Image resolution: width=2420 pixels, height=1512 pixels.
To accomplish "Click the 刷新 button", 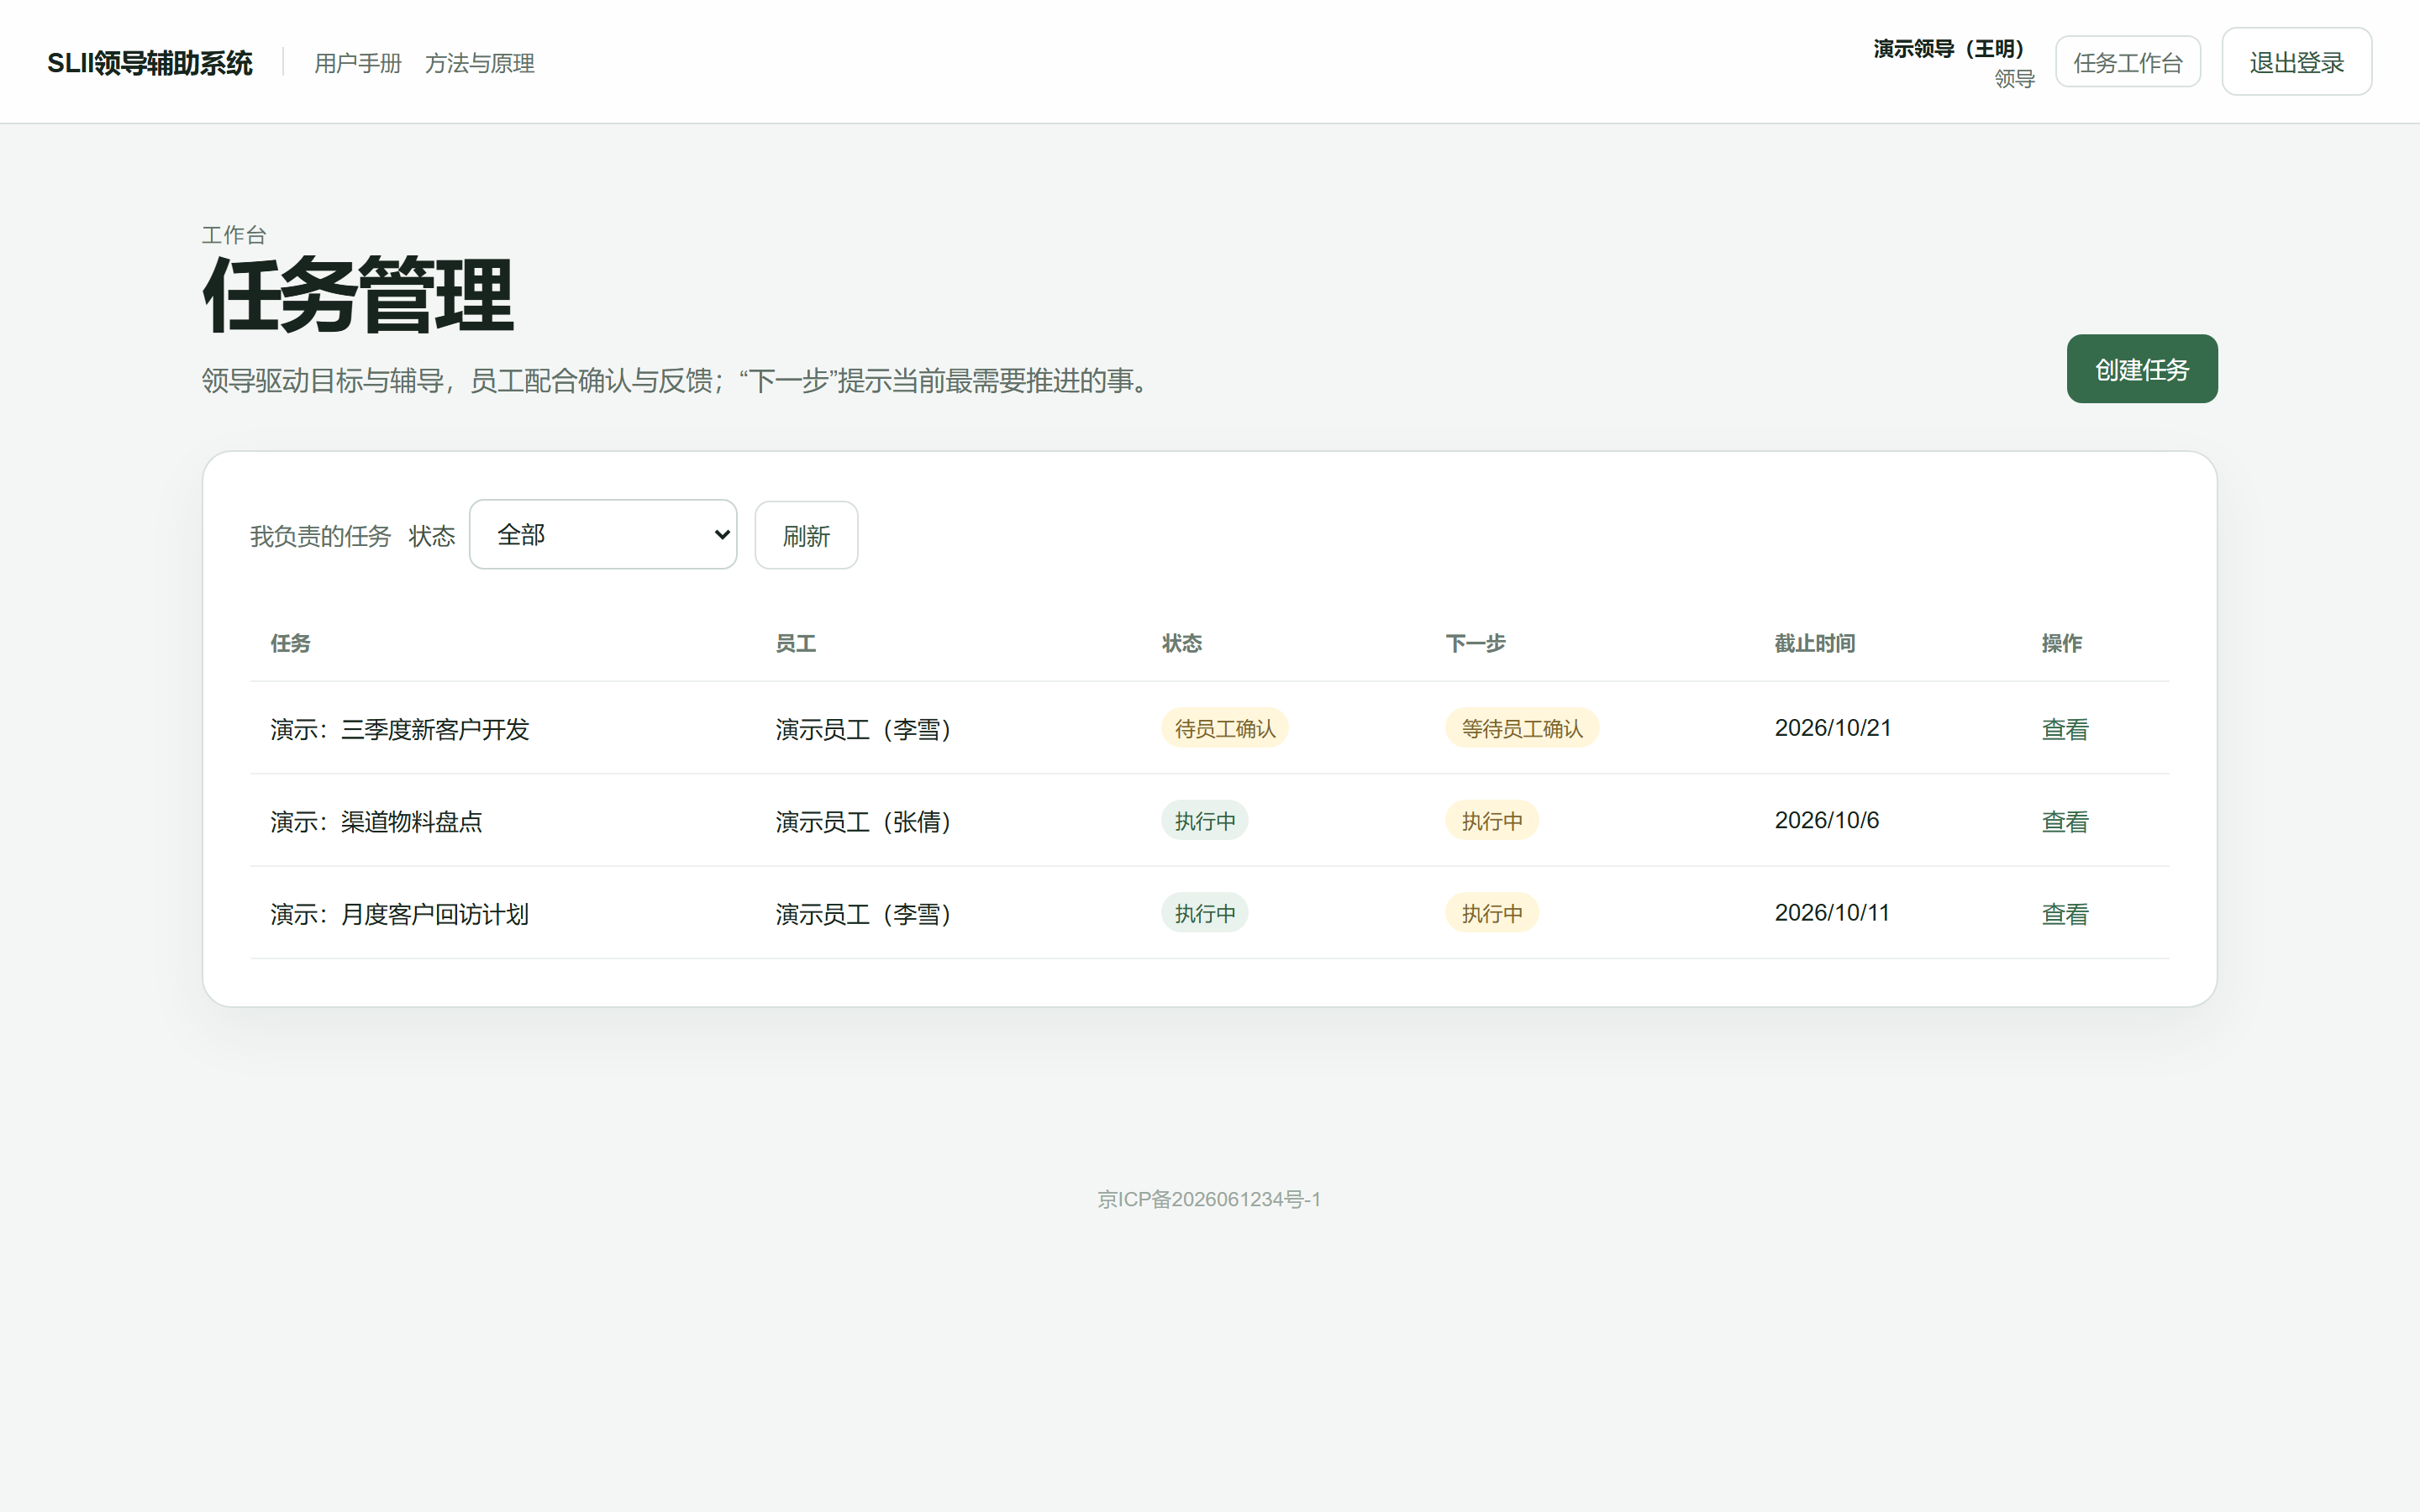I will pyautogui.click(x=806, y=536).
